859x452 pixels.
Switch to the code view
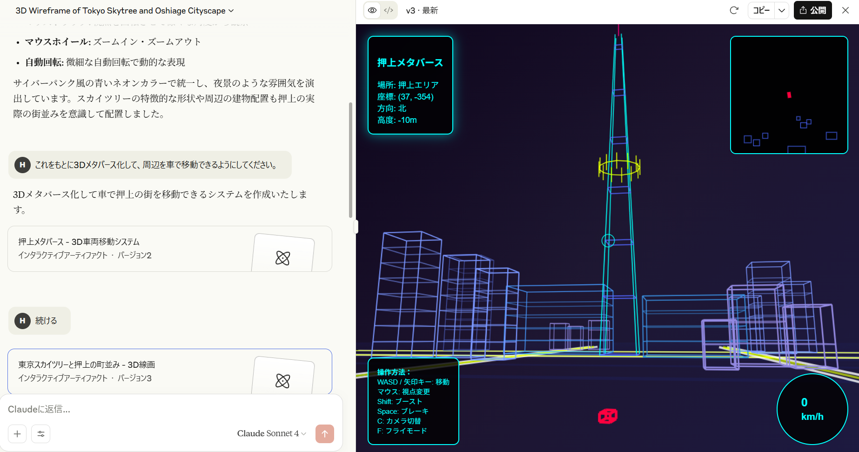pos(389,10)
